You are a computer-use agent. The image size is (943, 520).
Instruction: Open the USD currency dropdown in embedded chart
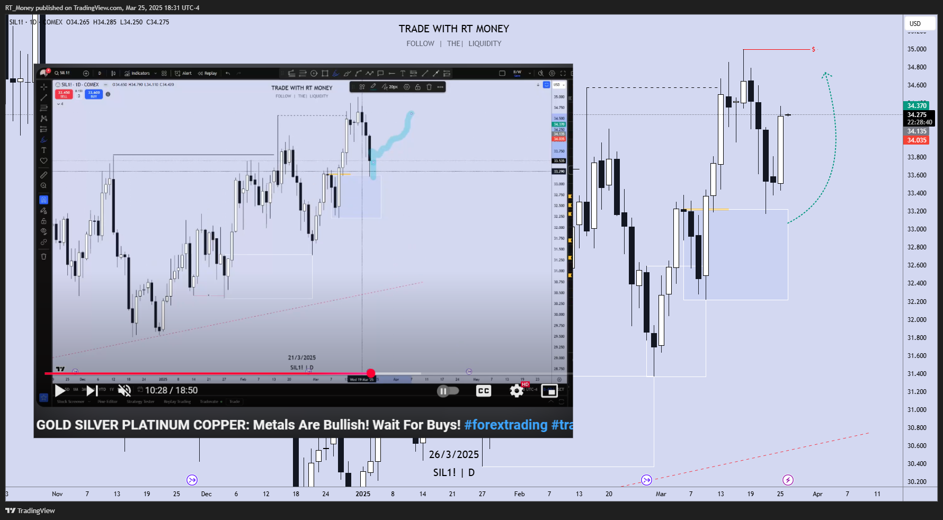[x=559, y=85]
